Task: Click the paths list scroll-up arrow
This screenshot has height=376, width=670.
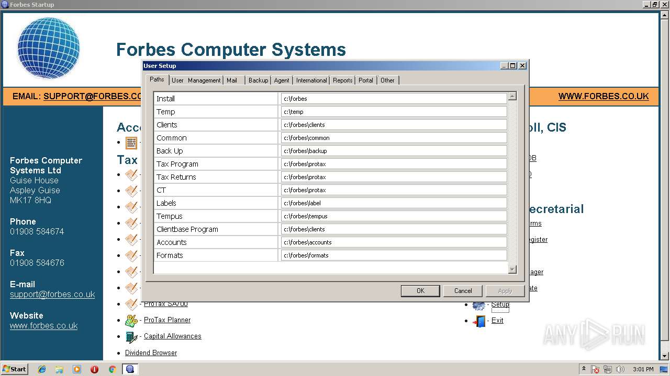Action: point(512,96)
